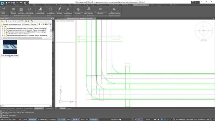Image resolution: width=215 pixels, height=121 pixels.
Task: Click the Open file quick-access icon
Action: [9, 2]
